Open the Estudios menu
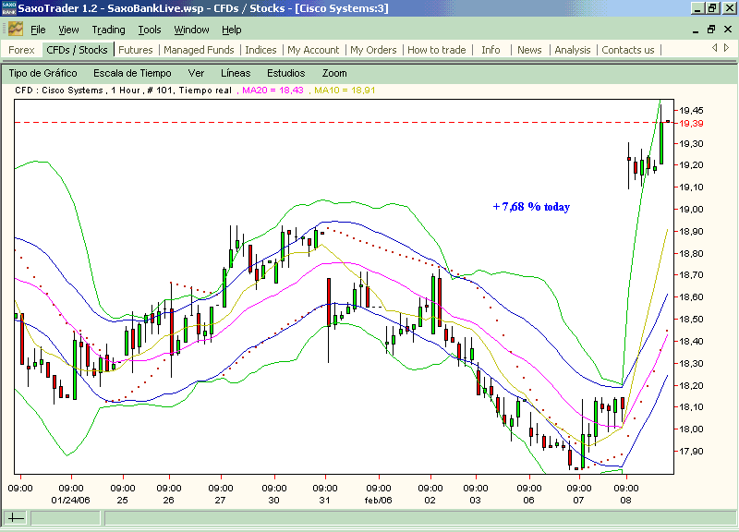739x532 pixels. point(286,73)
